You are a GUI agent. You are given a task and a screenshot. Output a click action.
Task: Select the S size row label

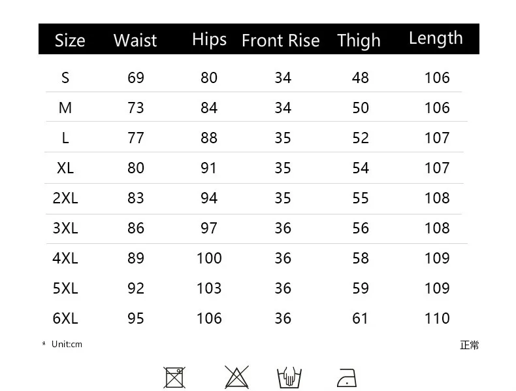65,78
